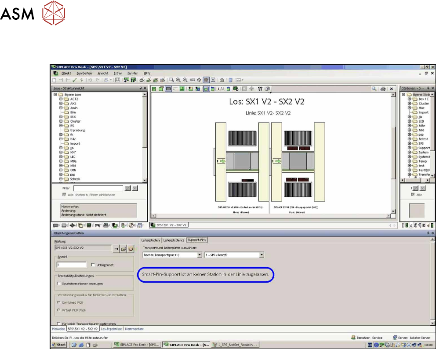This screenshot has height=349, width=436.
Task: Click the zoom-out magnifier icon
Action: tap(185, 80)
